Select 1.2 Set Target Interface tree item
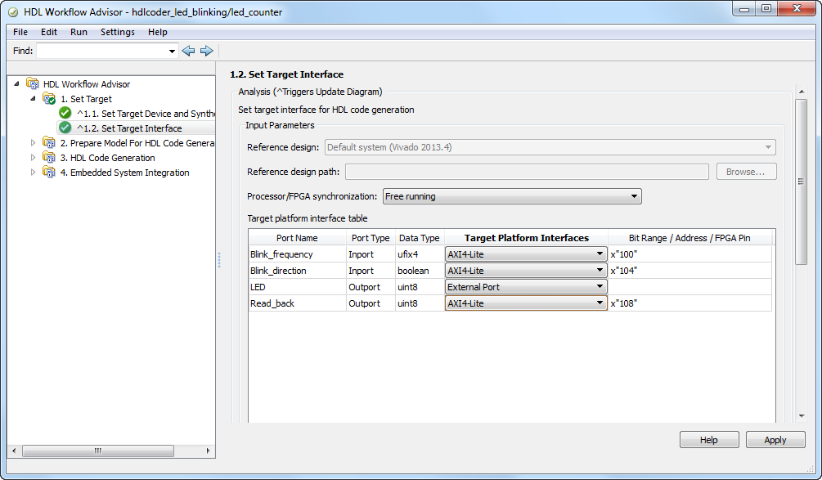The height and width of the screenshot is (480, 822). pos(141,128)
